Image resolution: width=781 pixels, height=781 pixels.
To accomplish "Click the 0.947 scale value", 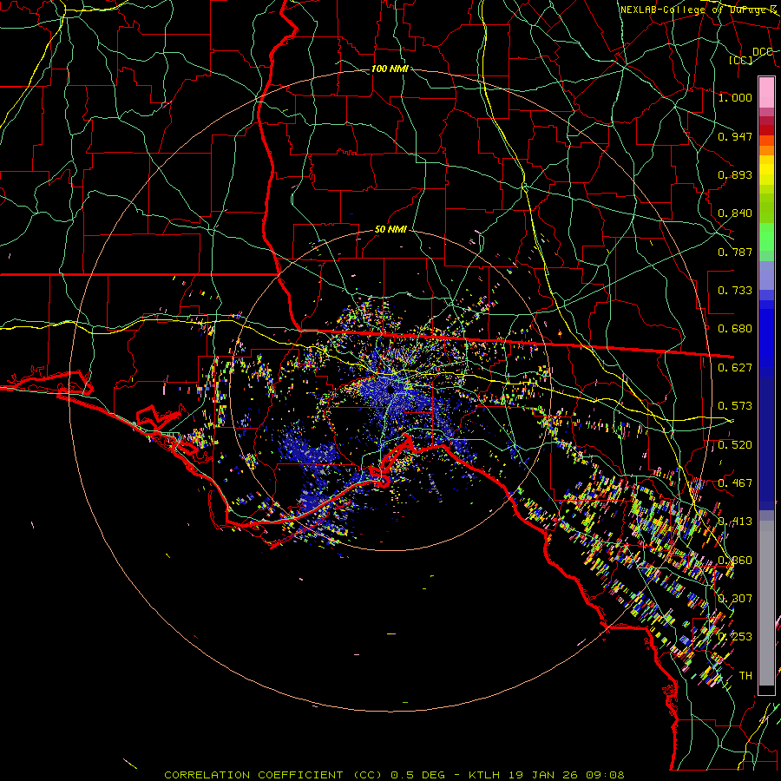I will [x=735, y=136].
